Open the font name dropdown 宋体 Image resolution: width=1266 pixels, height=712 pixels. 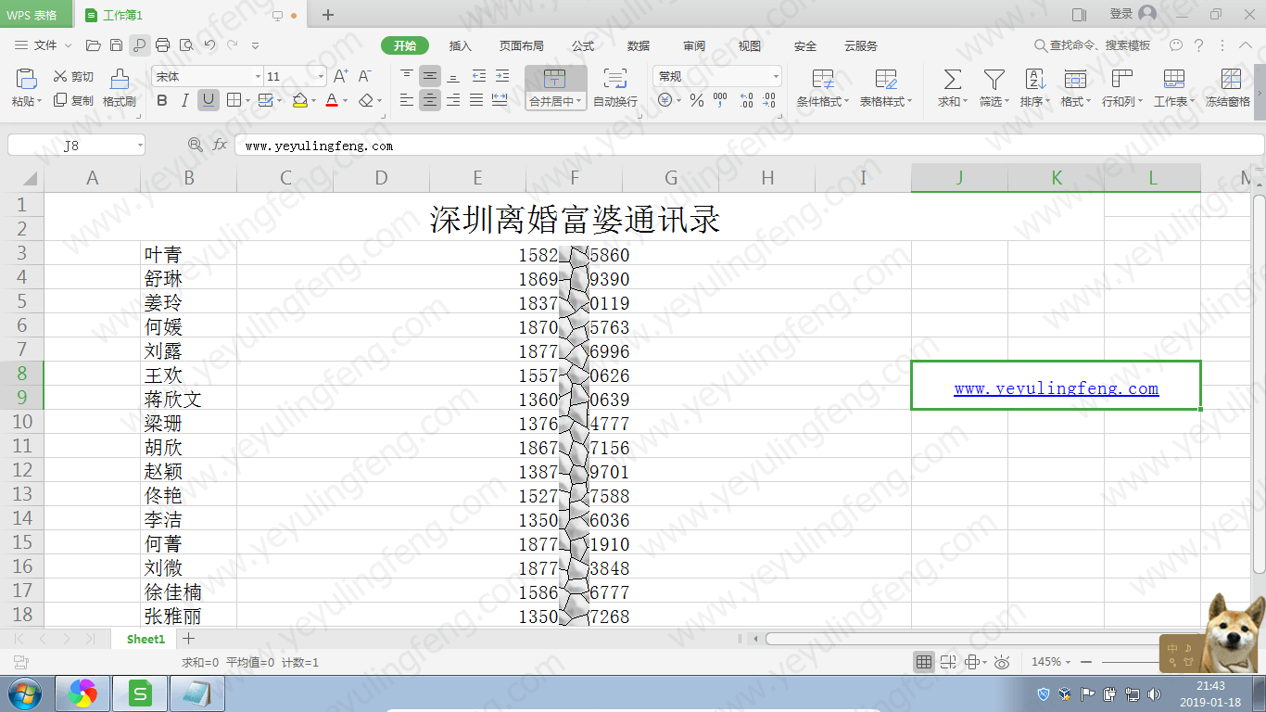(x=258, y=76)
